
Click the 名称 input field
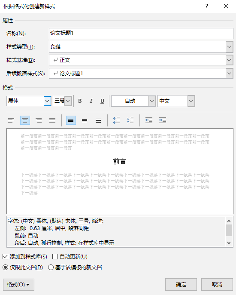[141, 34]
